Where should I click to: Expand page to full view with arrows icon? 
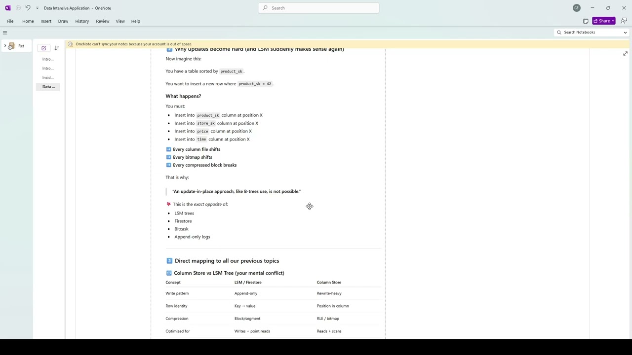[625, 54]
